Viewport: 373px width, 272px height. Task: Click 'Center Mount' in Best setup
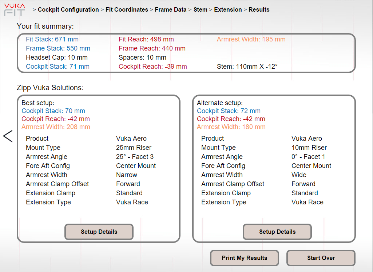tap(136, 166)
